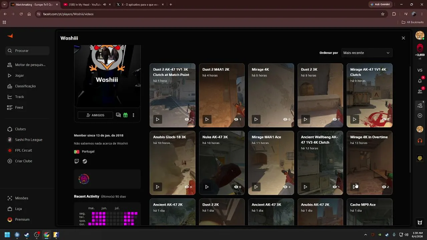427x240 pixels.
Task: Click the orange headphones icon
Action: click(420, 141)
